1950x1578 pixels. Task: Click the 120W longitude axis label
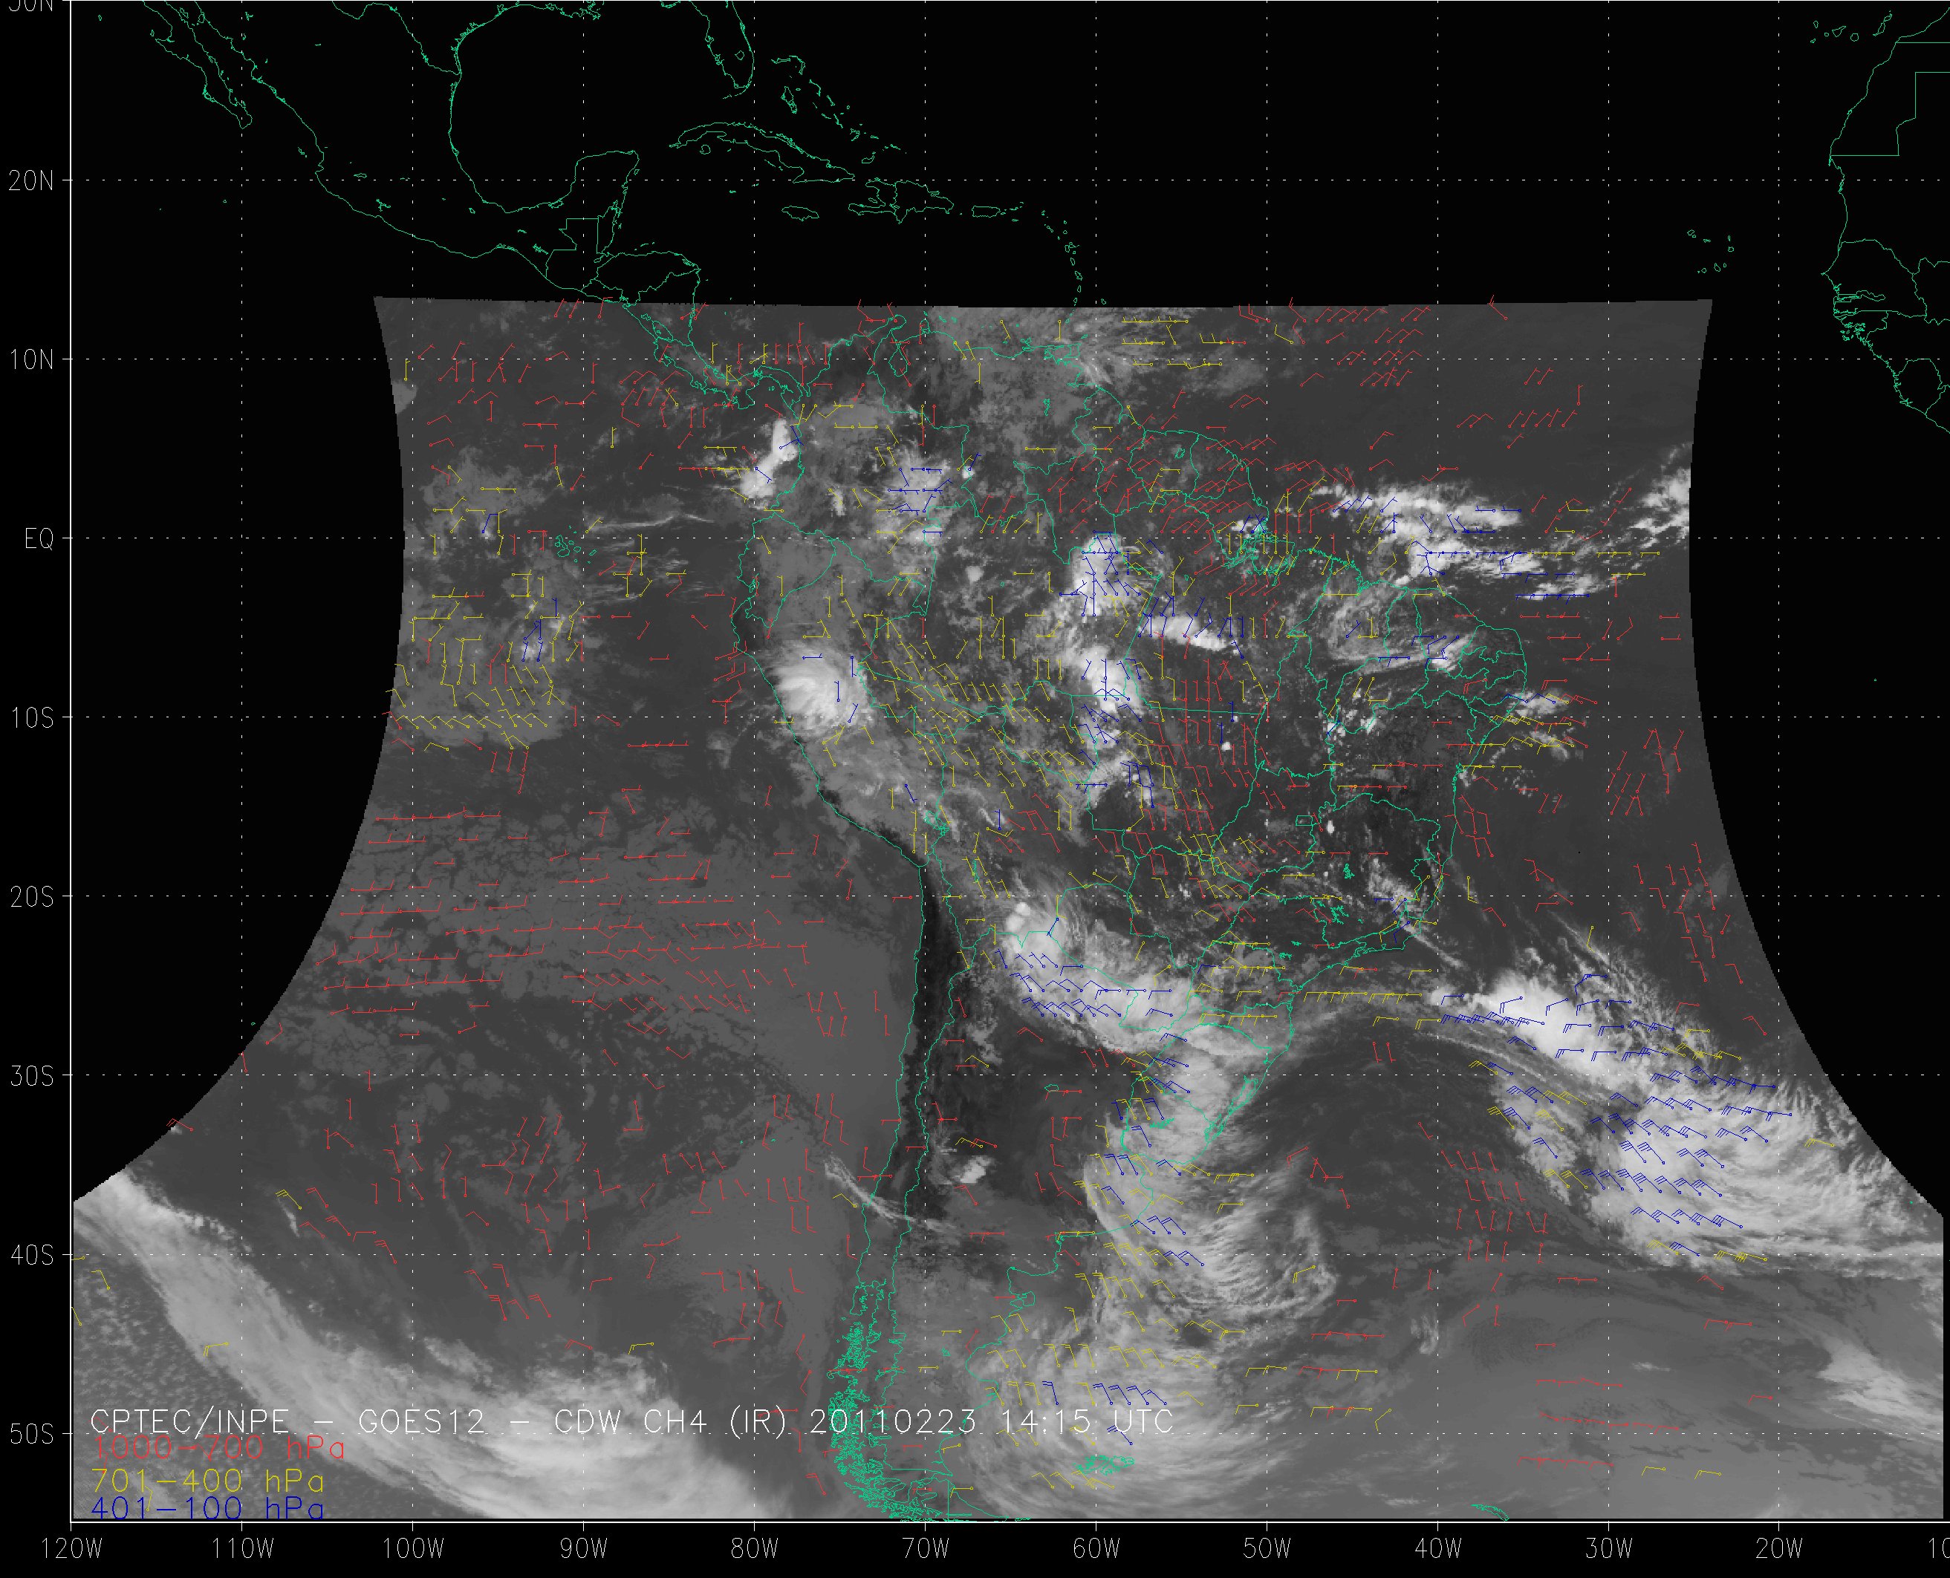coord(72,1549)
